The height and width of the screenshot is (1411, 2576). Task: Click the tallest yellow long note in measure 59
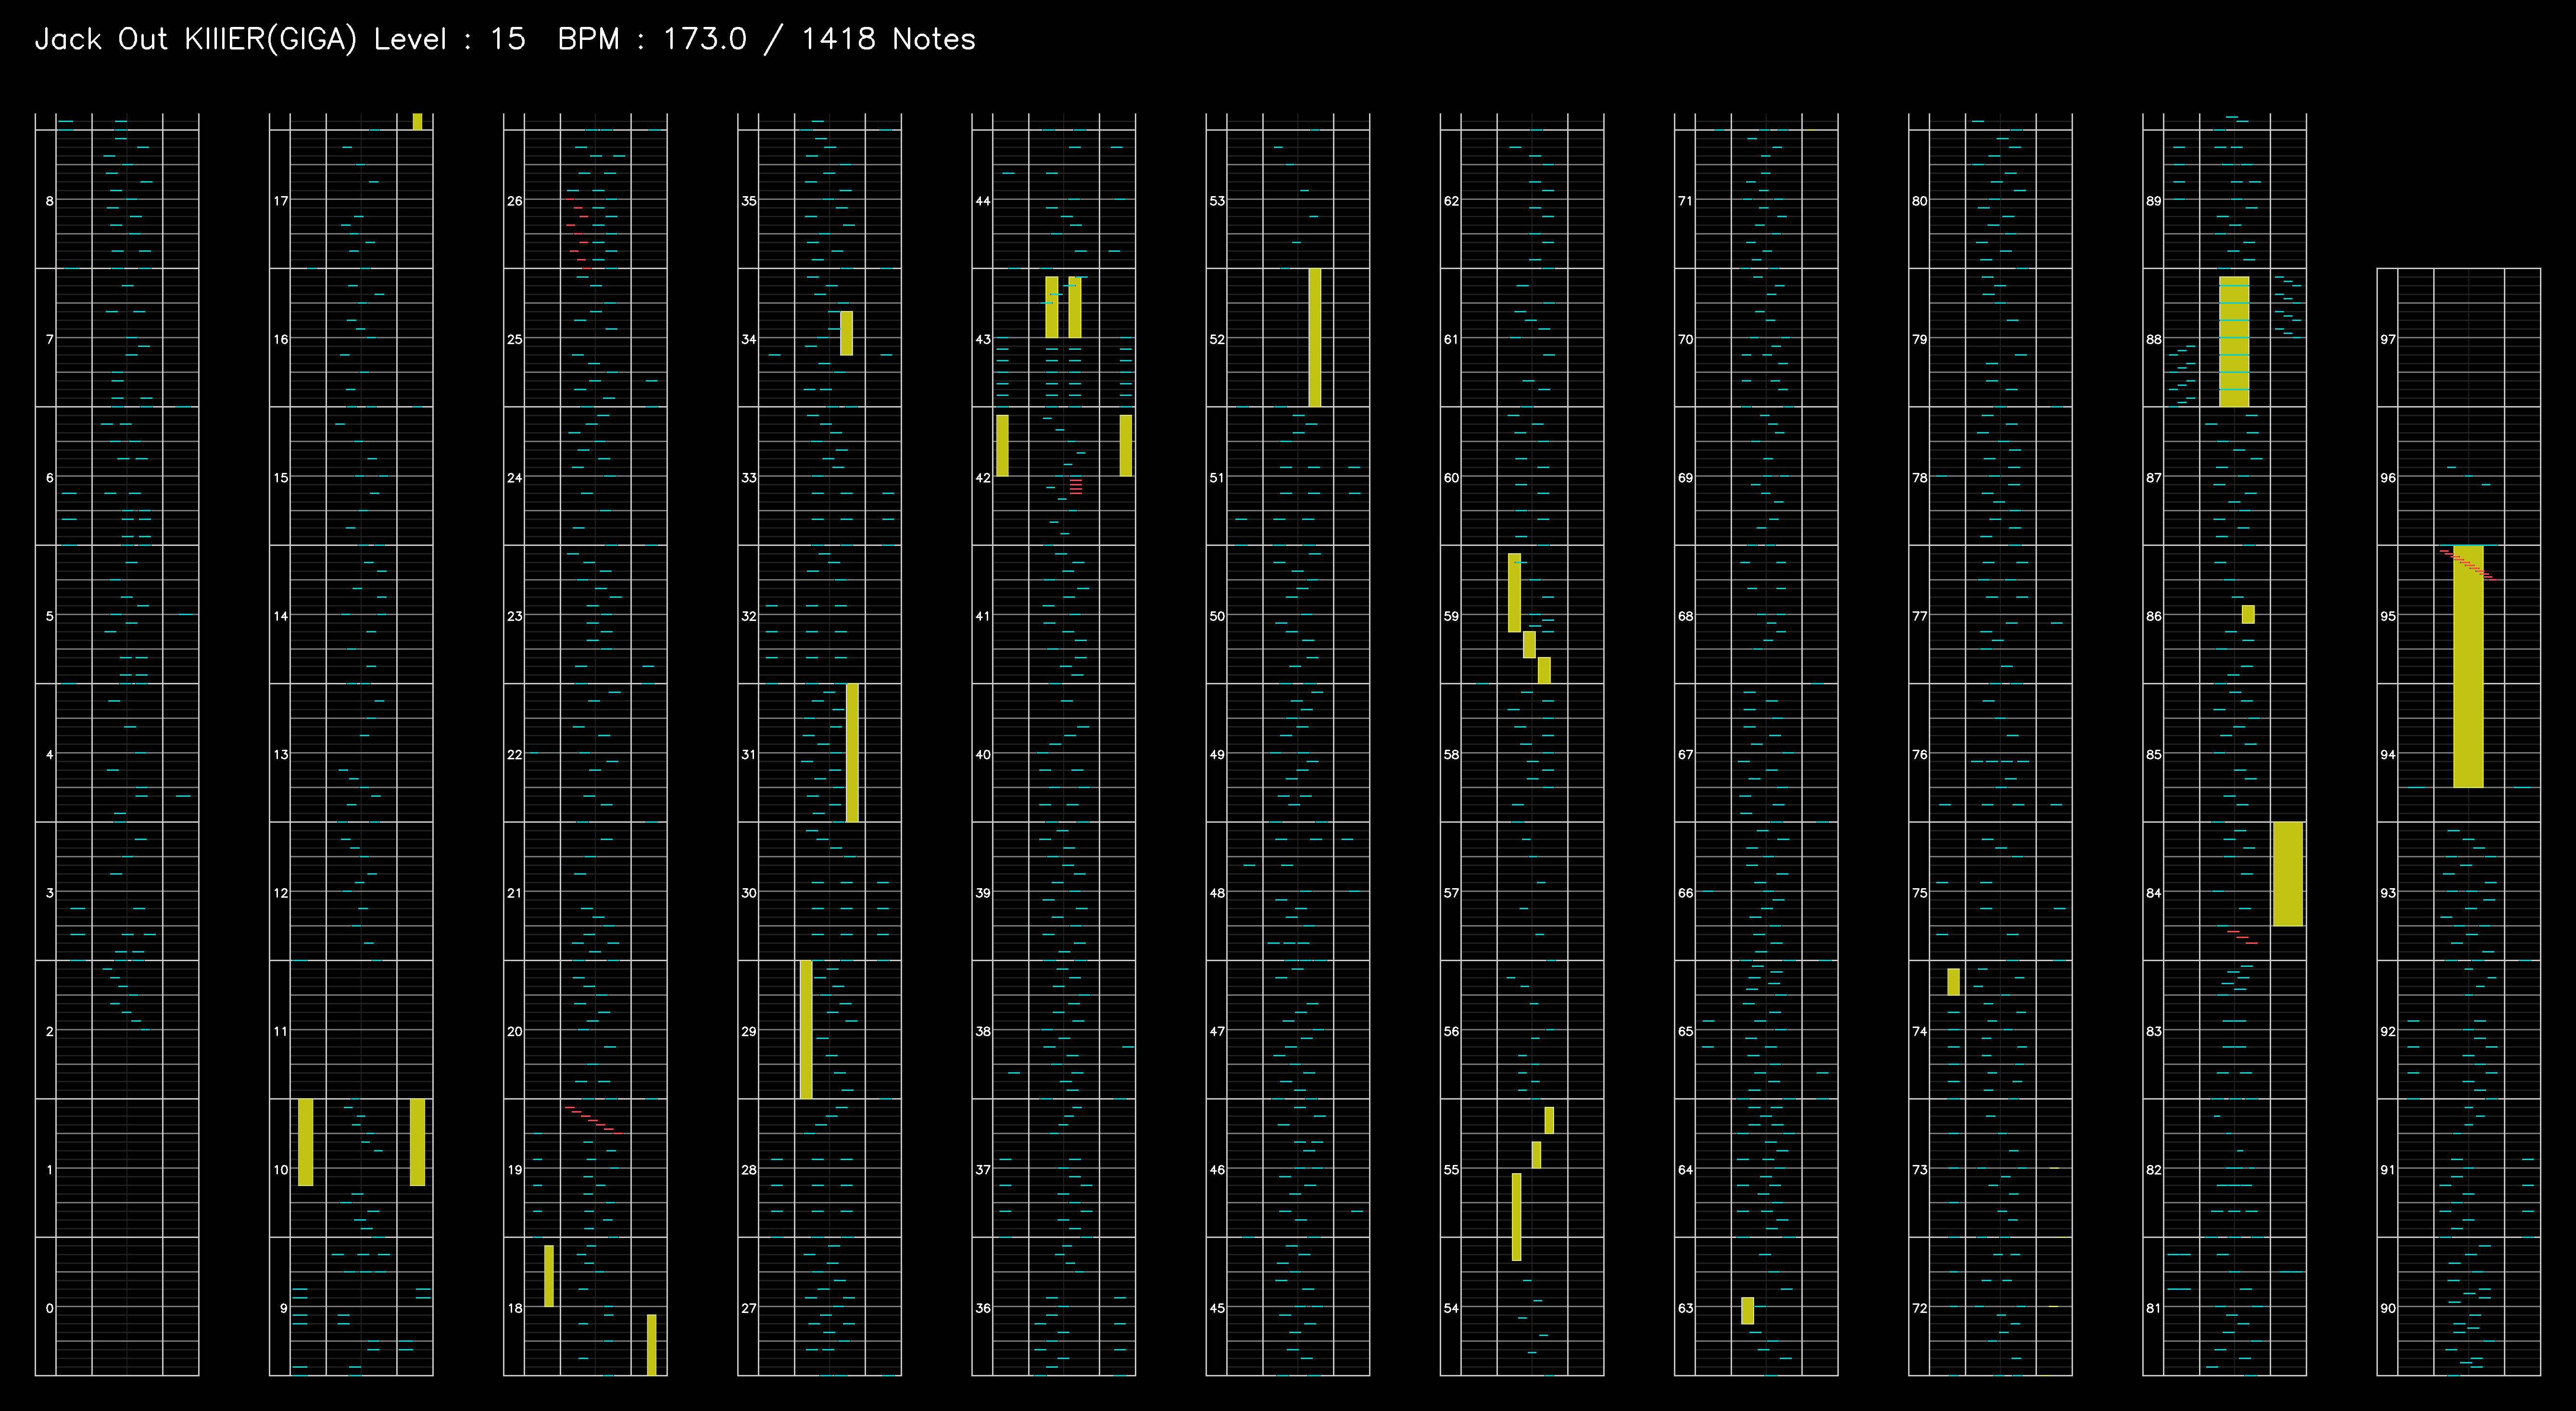click(x=1514, y=593)
